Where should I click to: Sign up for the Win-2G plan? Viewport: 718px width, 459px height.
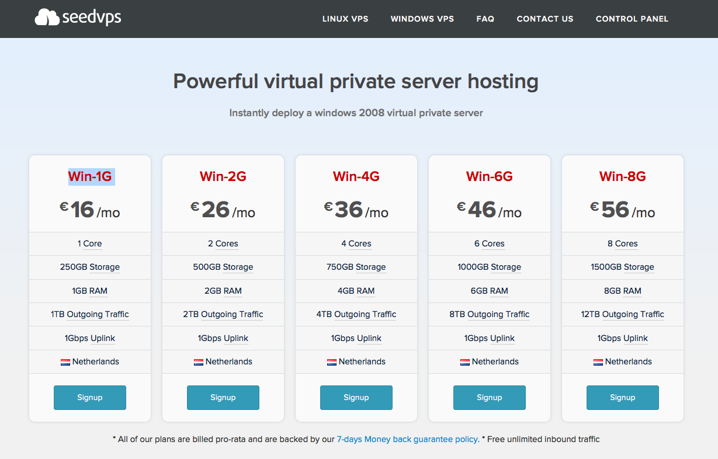[x=223, y=398]
